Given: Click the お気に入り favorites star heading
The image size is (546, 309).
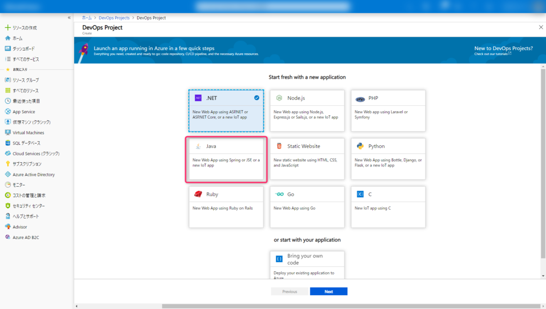Looking at the screenshot, I should [17, 70].
